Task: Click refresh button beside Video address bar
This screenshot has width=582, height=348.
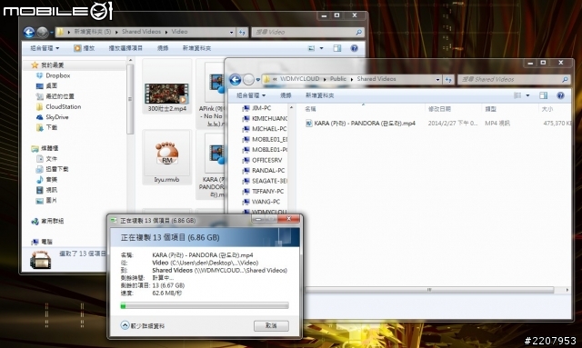Action: tap(242, 33)
